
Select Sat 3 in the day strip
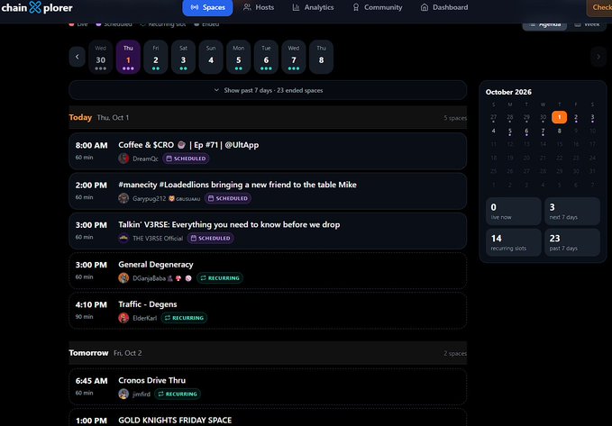(x=184, y=57)
